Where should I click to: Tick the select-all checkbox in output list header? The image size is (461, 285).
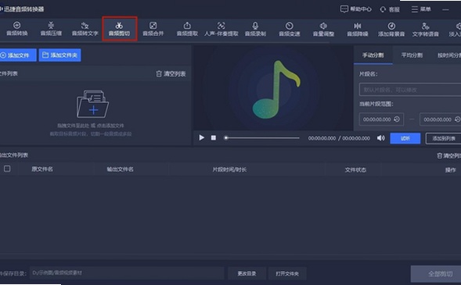coord(7,169)
